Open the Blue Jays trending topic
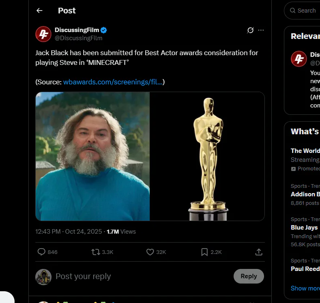Screen dimensions: 320x303 (x=304, y=228)
